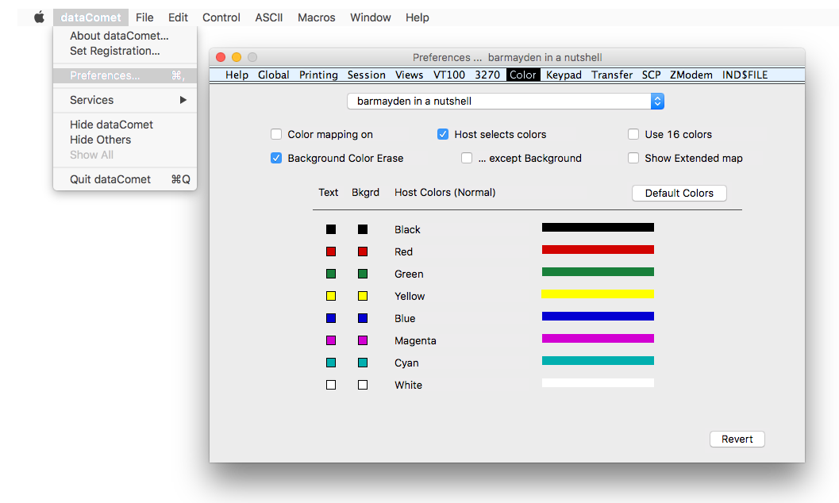
Task: Click the Magenta background color swatch
Action: tap(363, 340)
